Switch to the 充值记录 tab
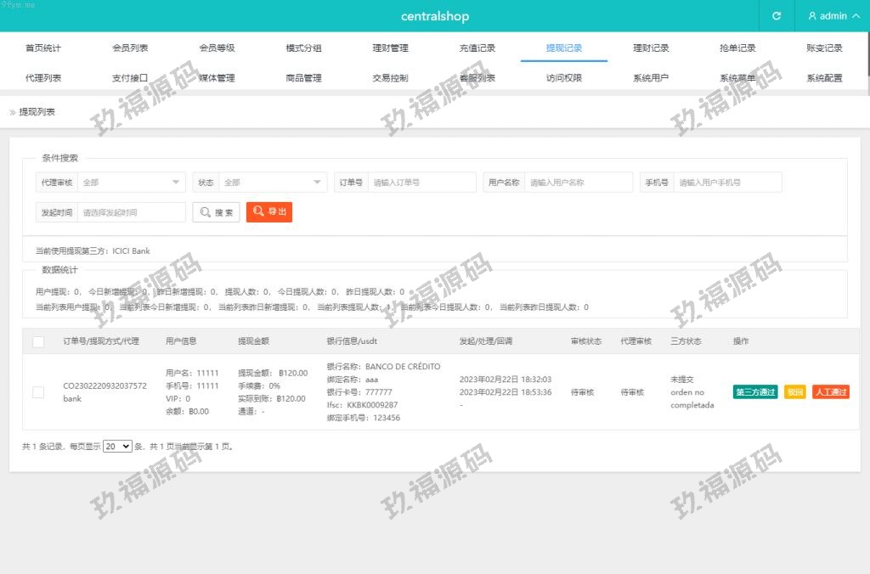 (x=477, y=48)
